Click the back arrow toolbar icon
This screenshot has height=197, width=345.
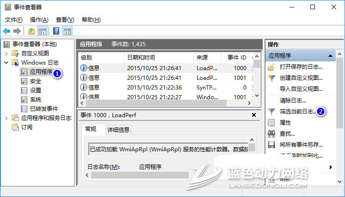click(x=6, y=31)
